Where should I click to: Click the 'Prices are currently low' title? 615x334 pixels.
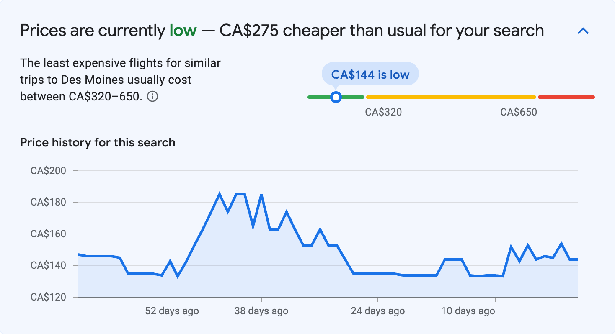pyautogui.click(x=282, y=30)
